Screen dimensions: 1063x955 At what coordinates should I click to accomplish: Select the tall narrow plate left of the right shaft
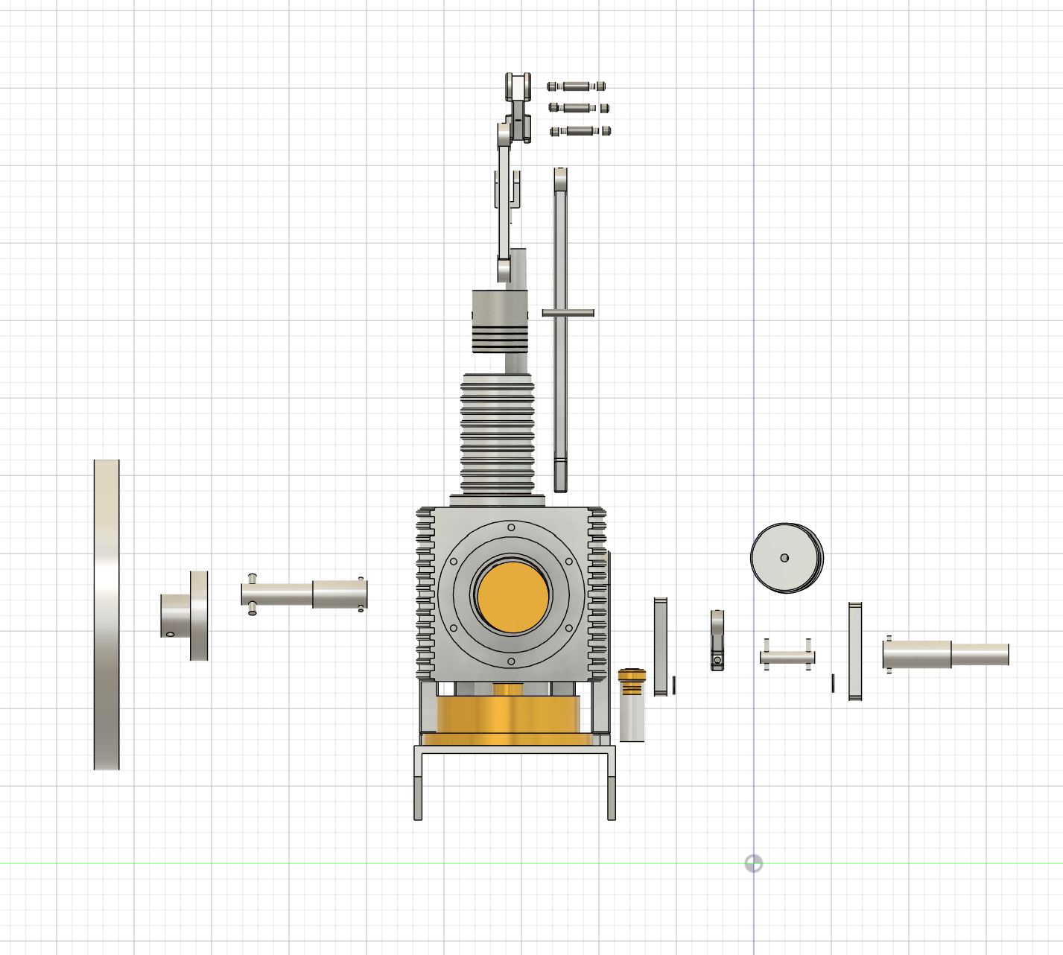click(855, 651)
